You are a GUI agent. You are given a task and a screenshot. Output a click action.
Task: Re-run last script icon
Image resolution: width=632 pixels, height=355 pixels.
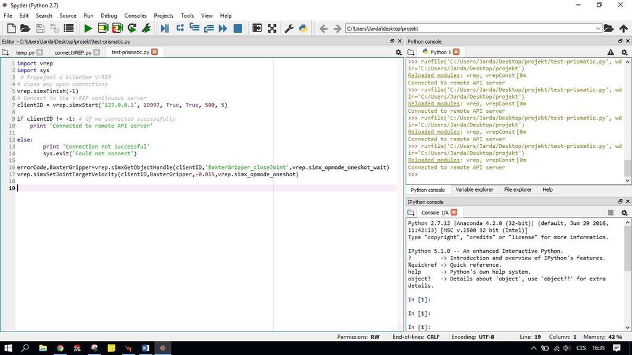[132, 28]
